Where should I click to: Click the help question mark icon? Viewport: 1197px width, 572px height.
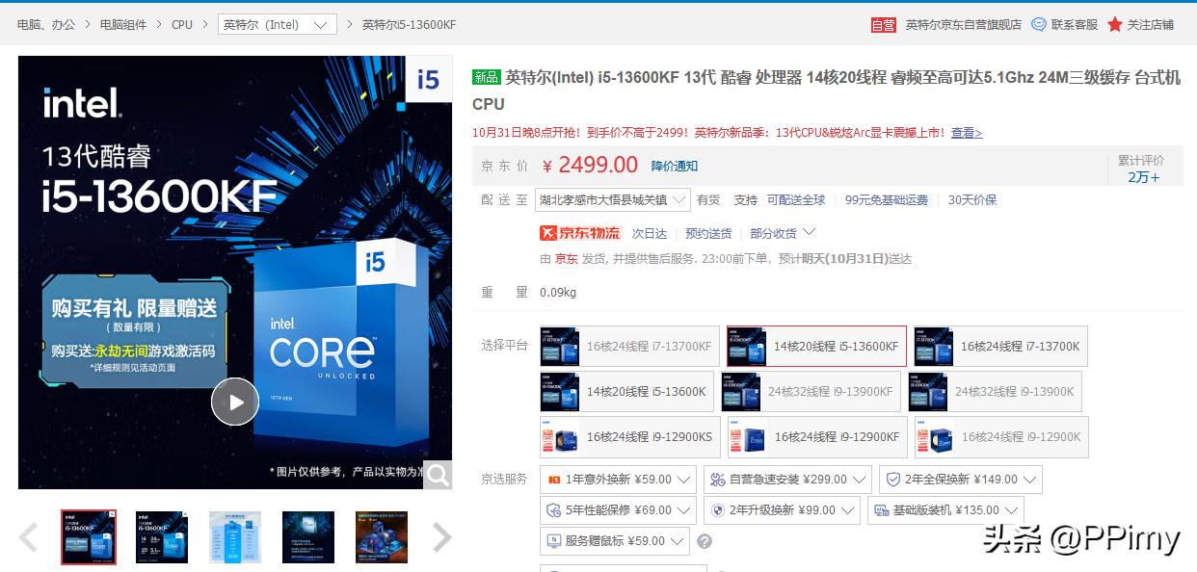click(705, 541)
